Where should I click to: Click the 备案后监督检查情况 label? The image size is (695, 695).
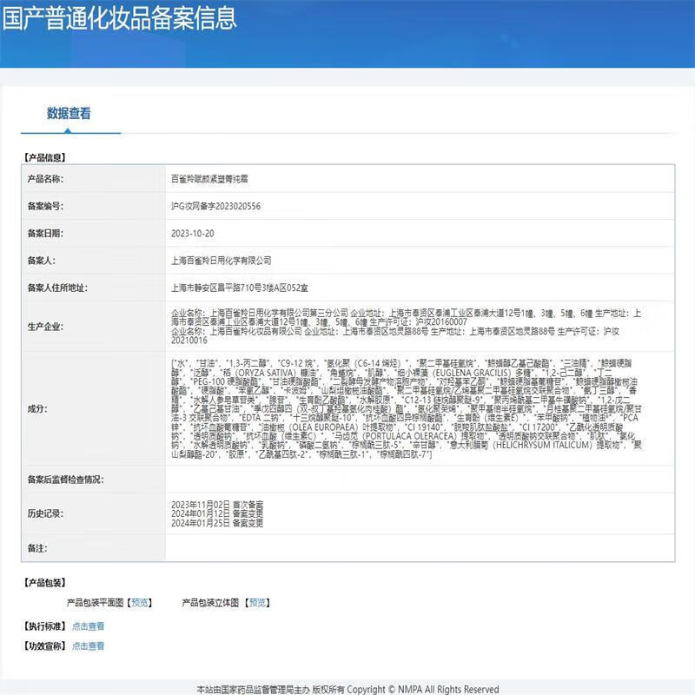pos(66,480)
